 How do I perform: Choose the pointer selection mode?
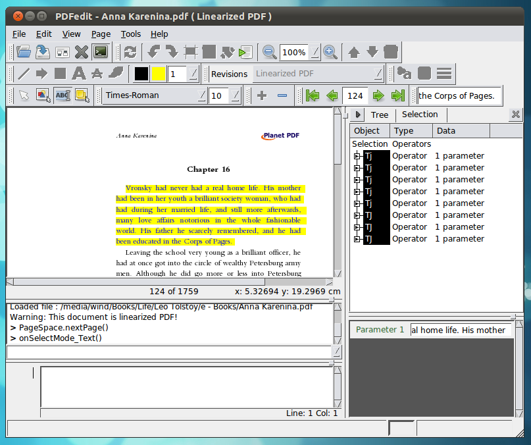tap(24, 95)
